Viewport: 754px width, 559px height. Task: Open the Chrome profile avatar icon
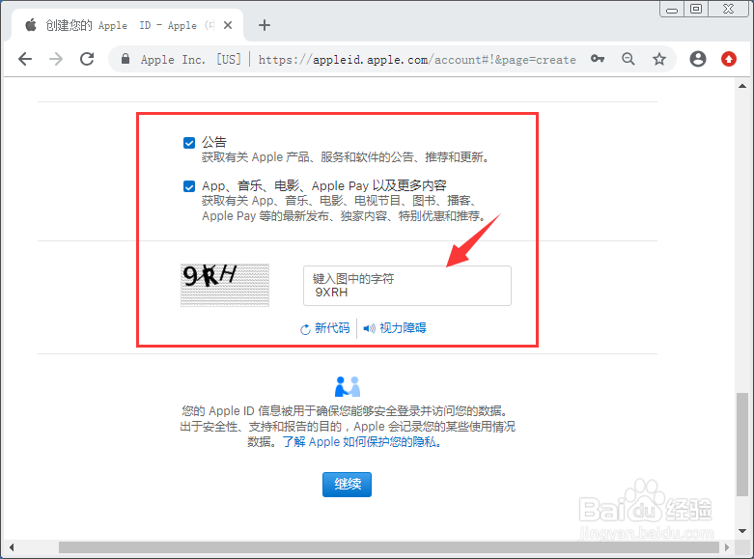pyautogui.click(x=698, y=59)
